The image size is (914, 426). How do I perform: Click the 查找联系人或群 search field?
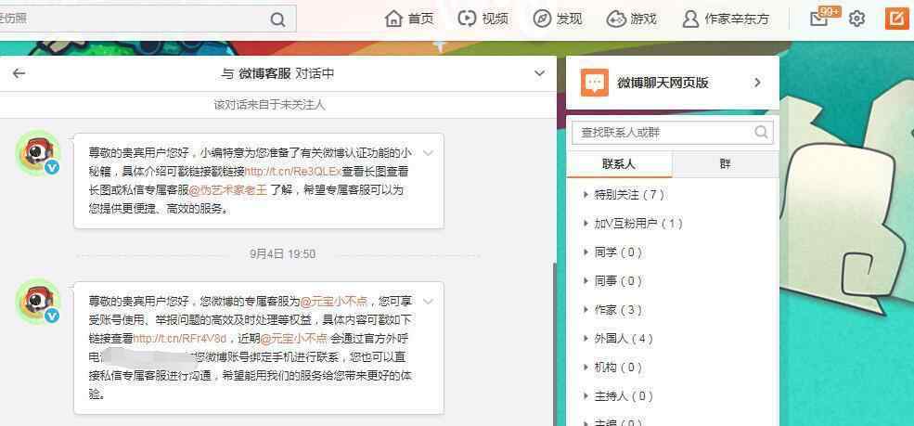point(664,133)
